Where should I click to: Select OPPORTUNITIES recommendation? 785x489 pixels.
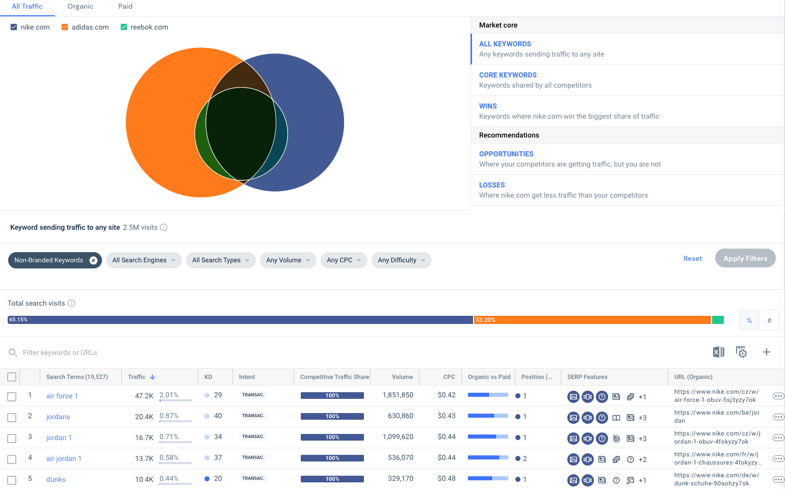pyautogui.click(x=627, y=159)
